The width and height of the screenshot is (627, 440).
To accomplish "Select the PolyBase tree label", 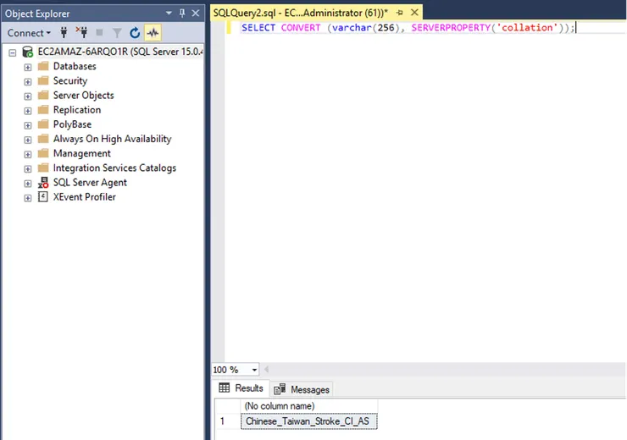I will point(72,124).
